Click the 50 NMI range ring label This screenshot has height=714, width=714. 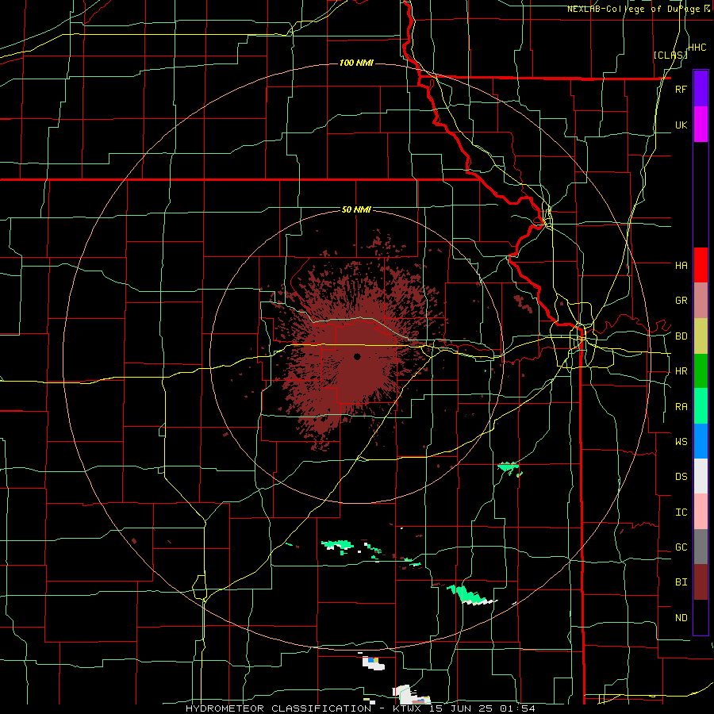[356, 209]
